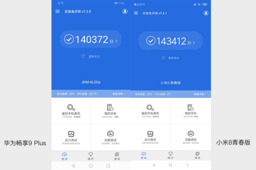Open 查看详情 temperature details on Huawei screen
Screen dimensions: 256x170
(119, 94)
